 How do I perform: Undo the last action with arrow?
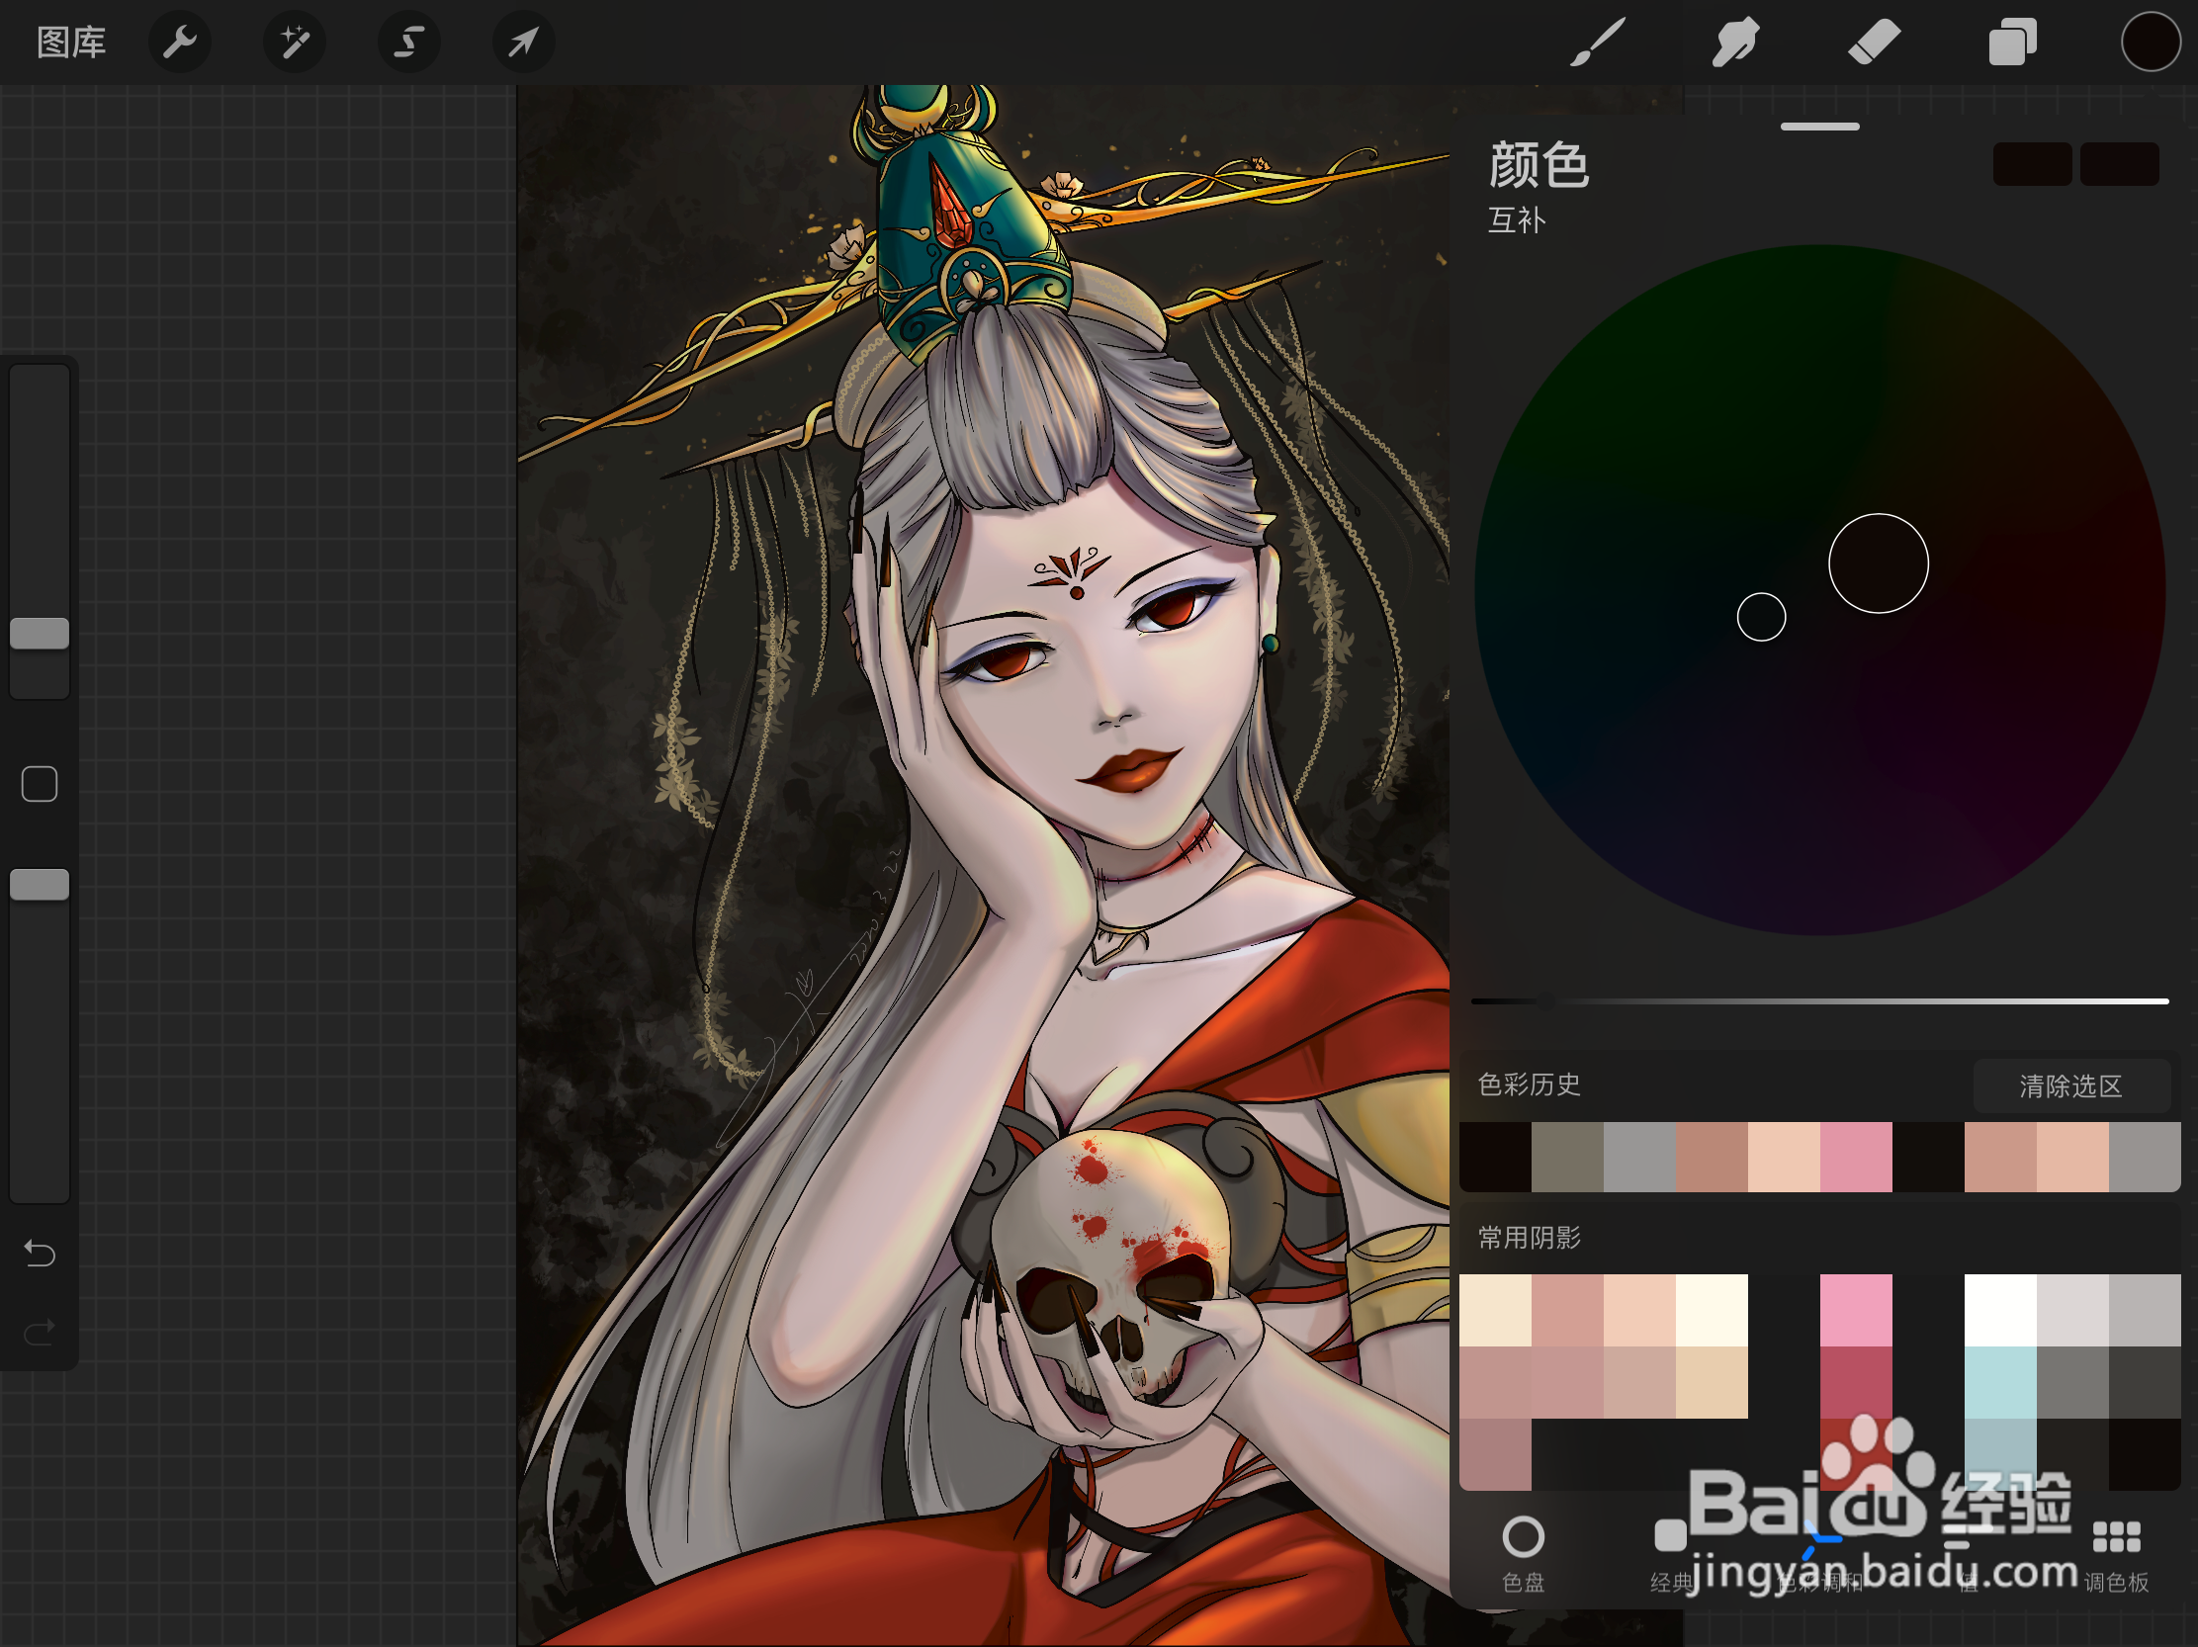(40, 1254)
